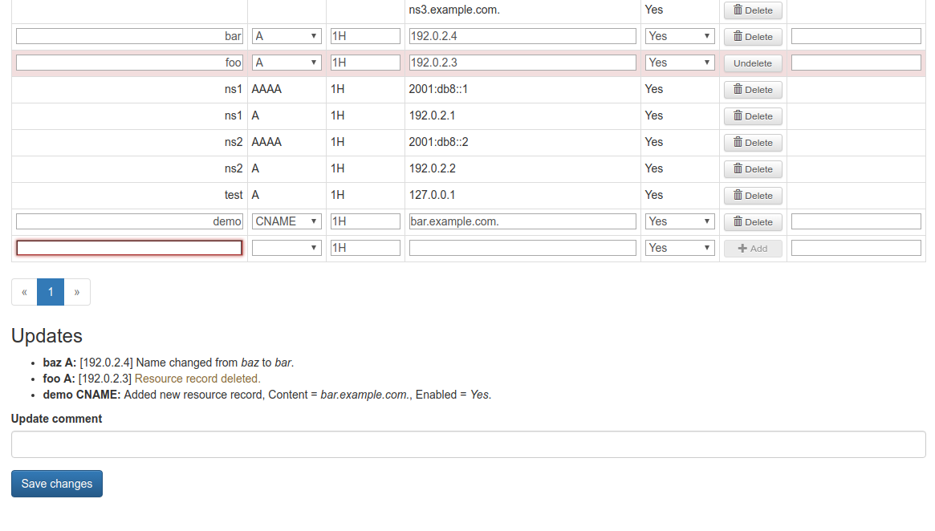Delete the ns2 AAAA record
Image resolution: width=935 pixels, height=531 pixels.
click(753, 143)
